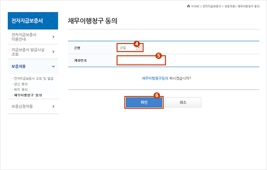Open 갱신 동의 submenu item
Viewport: 267px width, 170px height.
click(21, 84)
